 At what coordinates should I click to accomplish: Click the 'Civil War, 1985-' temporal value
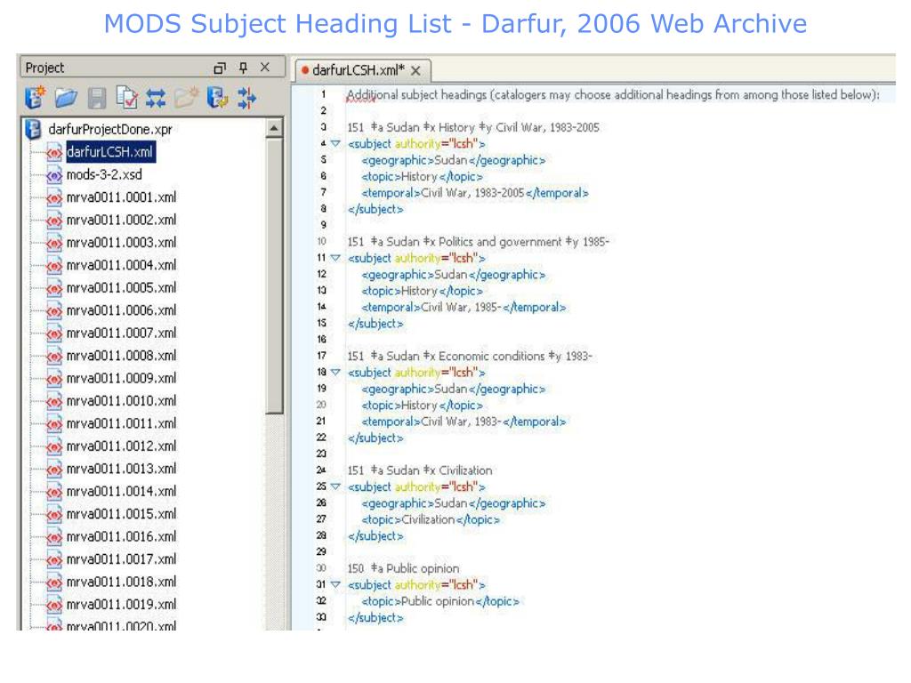pos(461,307)
